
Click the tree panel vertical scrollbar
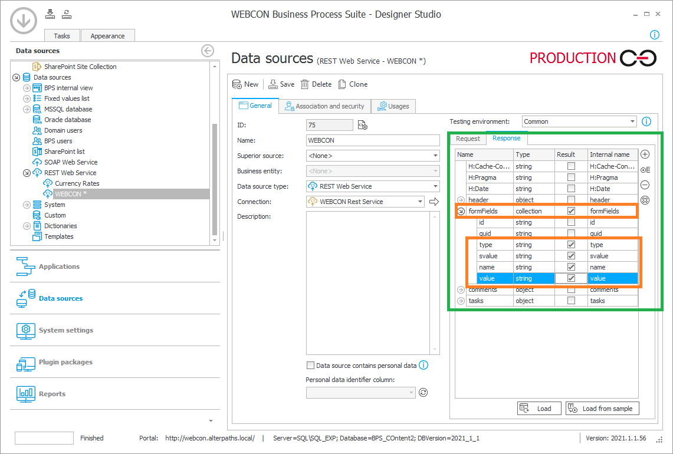point(215,179)
